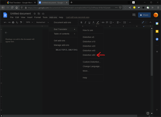This screenshot has width=161, height=117.
Task: Select Get add-ons
Action: [x=63, y=41]
